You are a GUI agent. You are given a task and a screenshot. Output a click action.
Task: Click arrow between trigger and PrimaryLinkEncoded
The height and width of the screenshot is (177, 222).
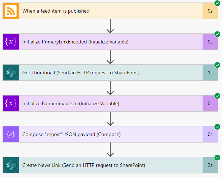[x=110, y=26]
